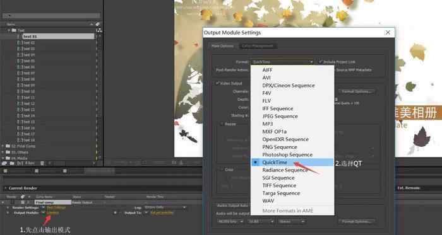Click the trash icon at Project panel bottom

point(42,163)
